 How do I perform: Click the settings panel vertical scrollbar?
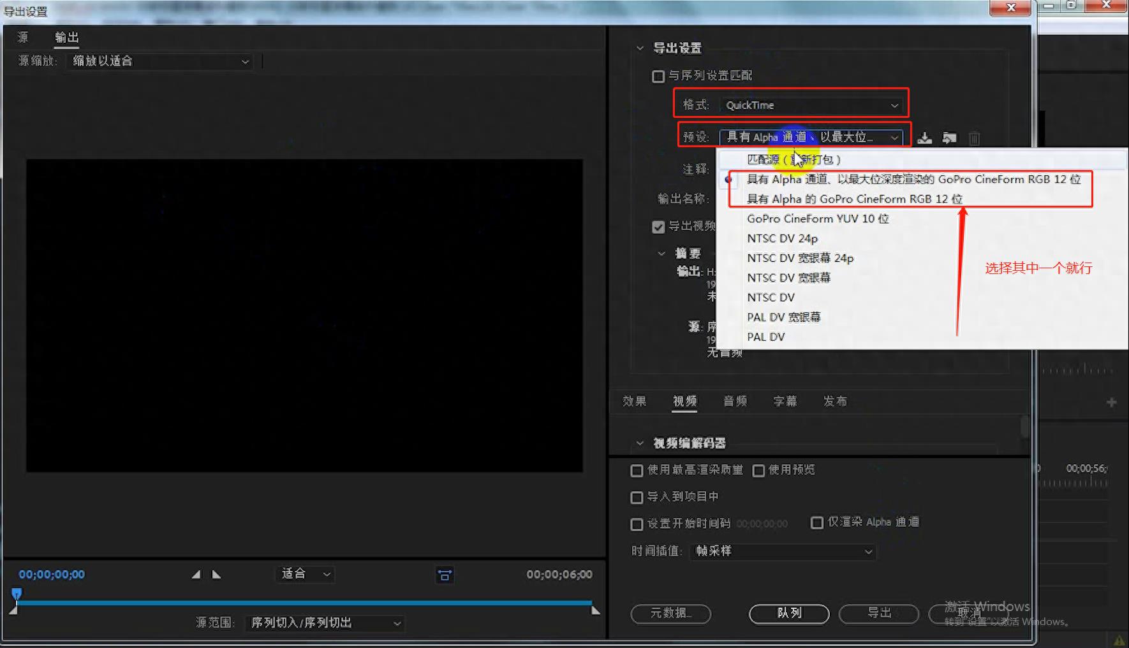pos(1024,427)
